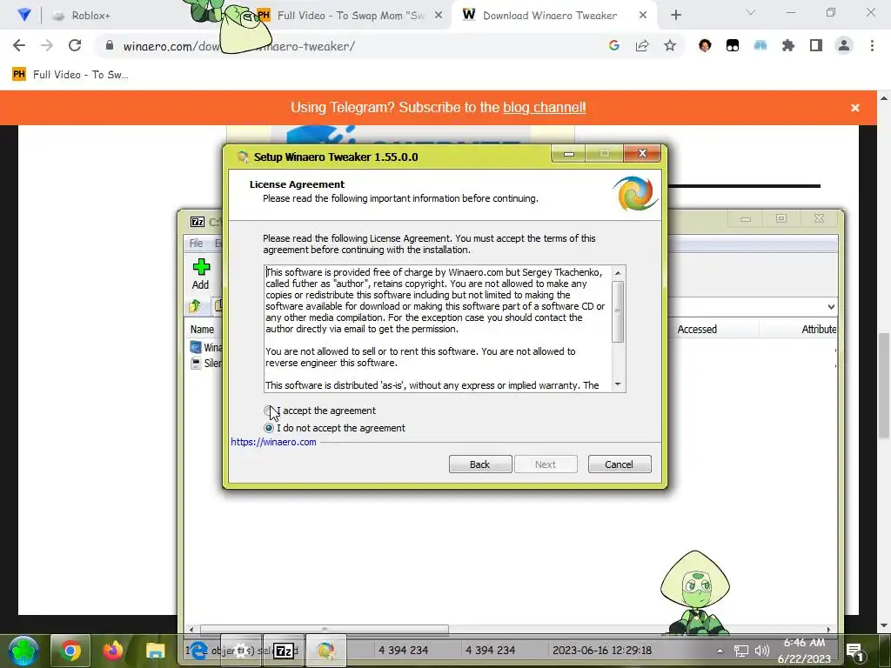Click the Add plus icon in 7-Zip
Screen dimensions: 891x668
click(201, 267)
